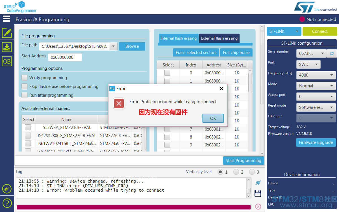Viewport: 339px width, 212px height.
Task: Click the STM32CubeProgrammer logo
Action: tap(20, 7)
